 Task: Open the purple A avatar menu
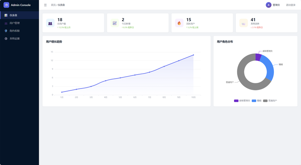coord(268,5)
